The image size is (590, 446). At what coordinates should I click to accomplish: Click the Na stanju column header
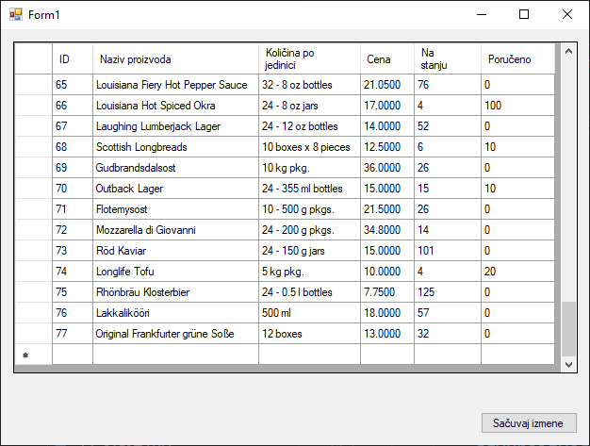coord(447,59)
